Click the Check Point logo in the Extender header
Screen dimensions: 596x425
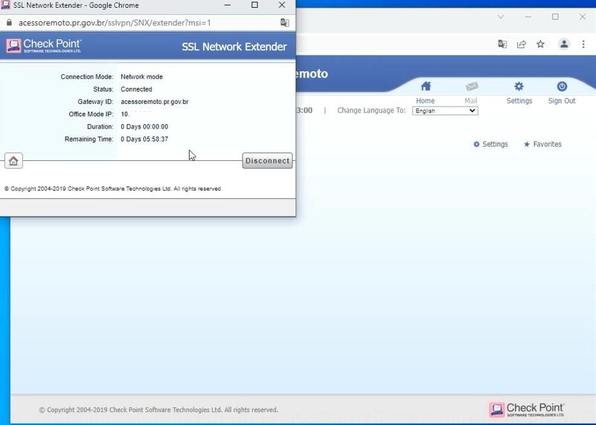point(44,46)
